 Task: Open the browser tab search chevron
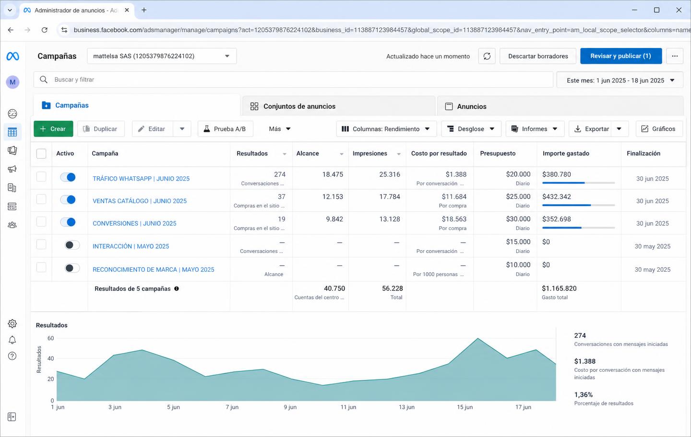click(x=10, y=10)
